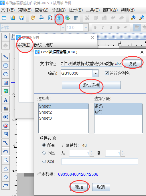The image size is (146, 196).
Task: Toggle the 首行含列名 checkbox
Action: (x=107, y=73)
